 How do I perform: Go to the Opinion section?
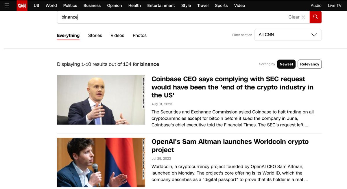tap(115, 5)
